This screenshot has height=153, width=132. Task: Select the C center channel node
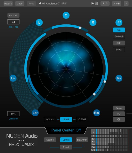66,15
